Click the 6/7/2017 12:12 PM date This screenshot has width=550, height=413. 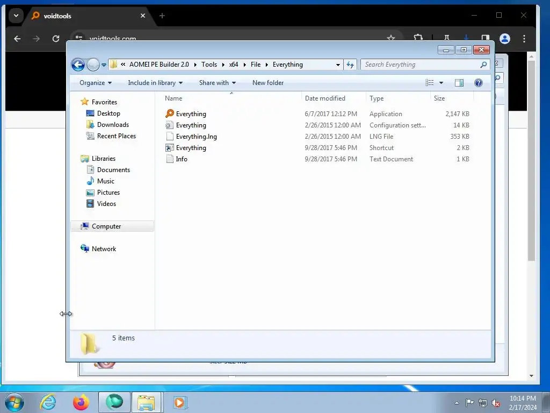331,114
